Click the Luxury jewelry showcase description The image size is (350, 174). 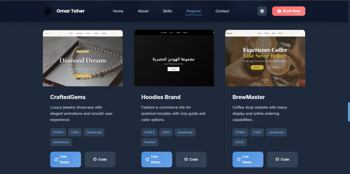(x=81, y=113)
